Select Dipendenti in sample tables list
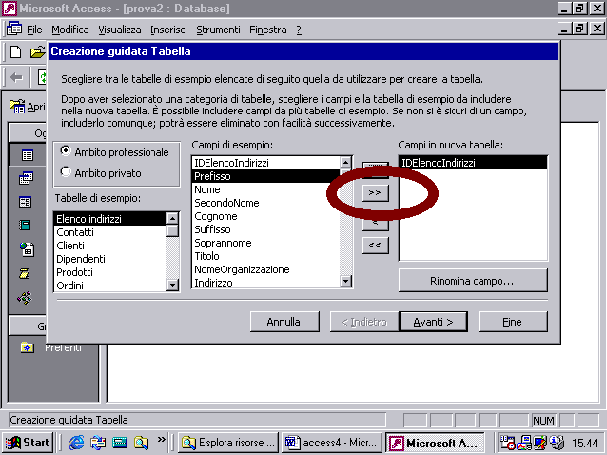 click(110, 259)
